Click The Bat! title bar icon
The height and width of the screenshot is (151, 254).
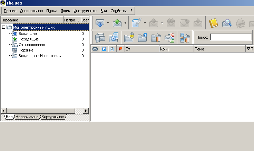tap(3, 3)
